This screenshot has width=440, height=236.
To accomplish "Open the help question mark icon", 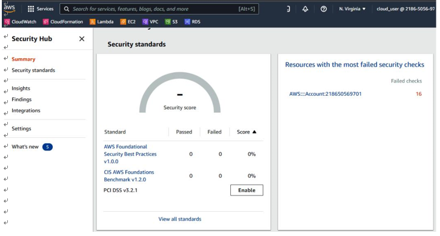I will [324, 9].
